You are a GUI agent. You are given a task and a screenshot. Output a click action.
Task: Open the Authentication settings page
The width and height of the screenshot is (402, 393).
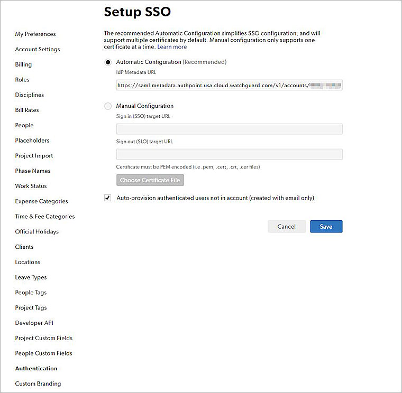36,368
